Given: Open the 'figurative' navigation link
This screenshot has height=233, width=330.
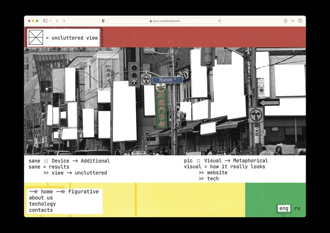Looking at the screenshot, I should point(83,192).
